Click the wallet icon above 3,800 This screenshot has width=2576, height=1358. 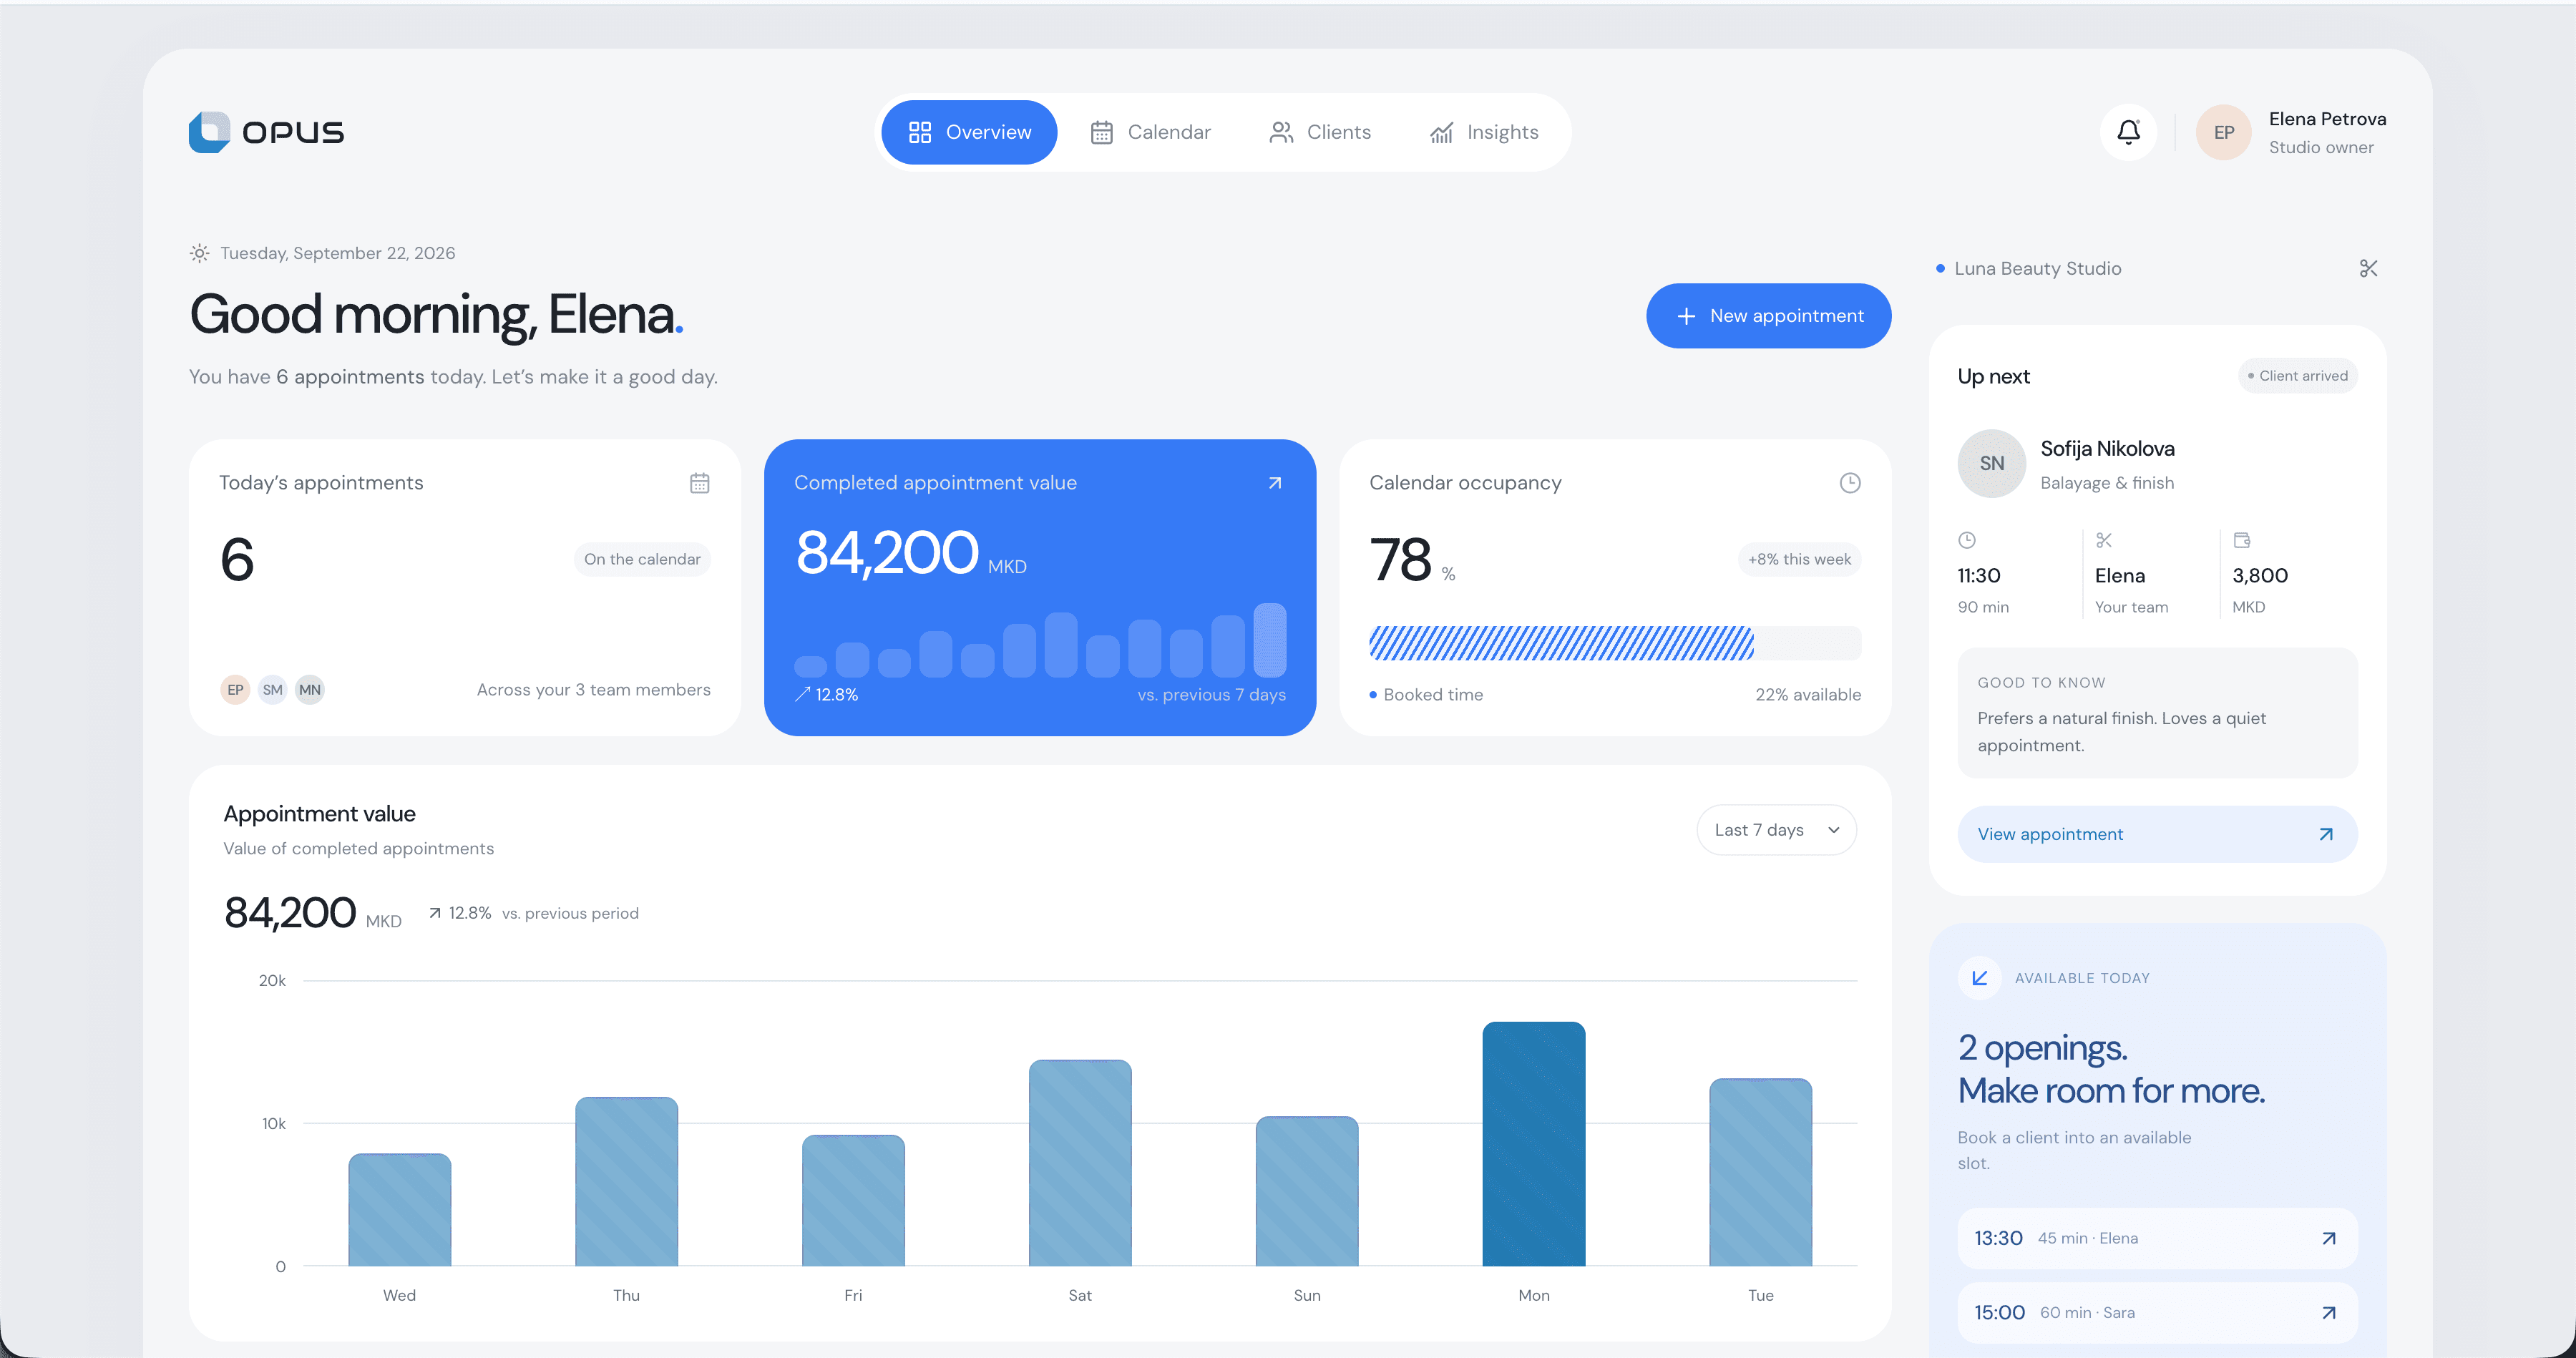coord(2241,540)
